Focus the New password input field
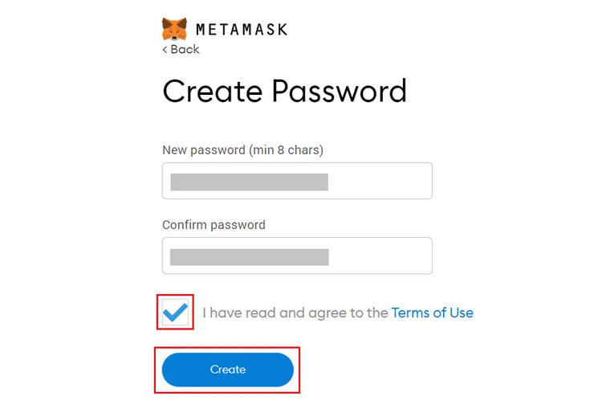594x413 pixels. (x=297, y=181)
